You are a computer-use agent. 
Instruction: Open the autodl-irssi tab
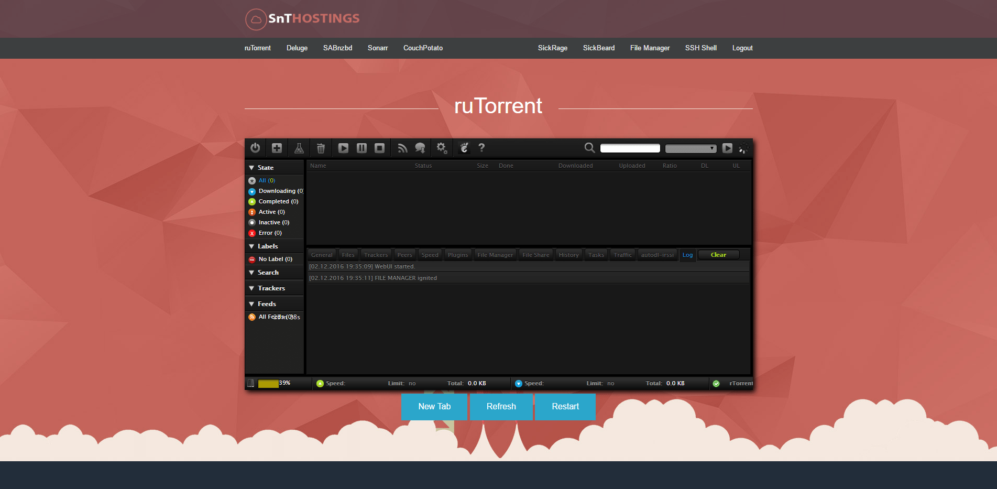coord(658,255)
